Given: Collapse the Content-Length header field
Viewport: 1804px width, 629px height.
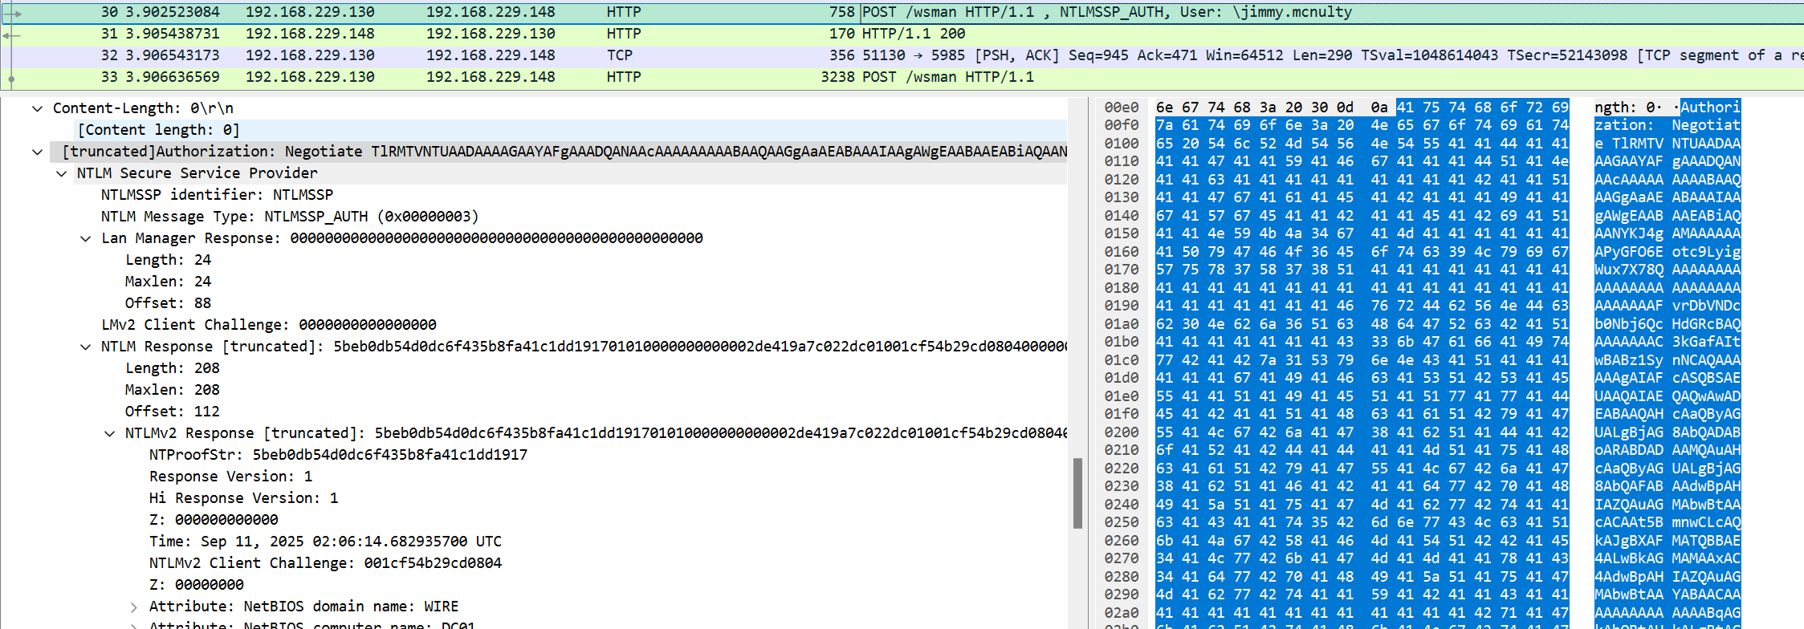Looking at the screenshot, I should tap(38, 108).
